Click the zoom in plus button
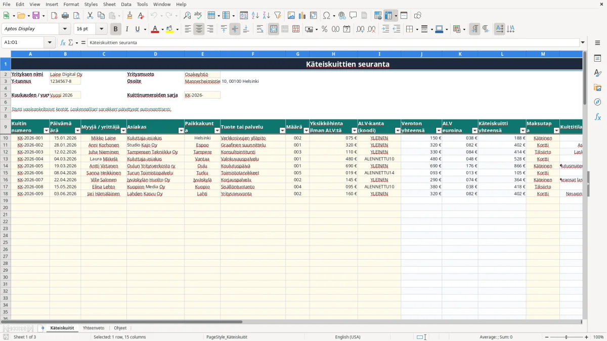Viewport: 607px width, 341px height. pyautogui.click(x=587, y=337)
